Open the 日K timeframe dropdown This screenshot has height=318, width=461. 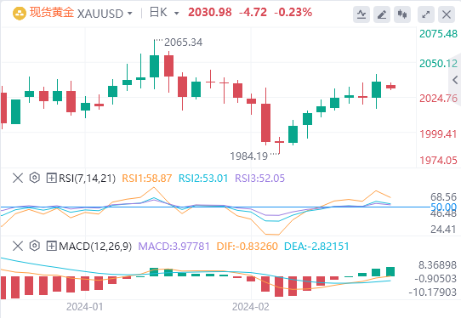[176, 14]
